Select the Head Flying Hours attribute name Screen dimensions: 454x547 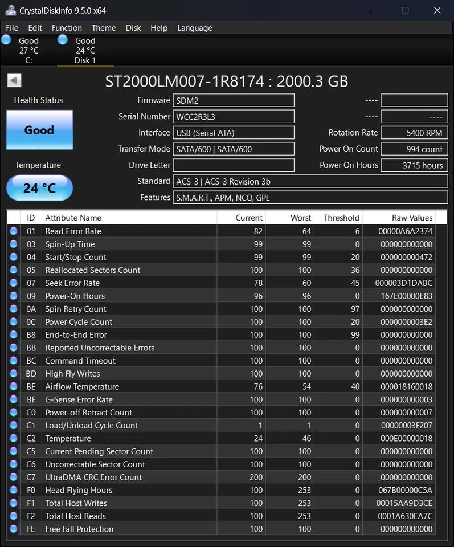79,490
